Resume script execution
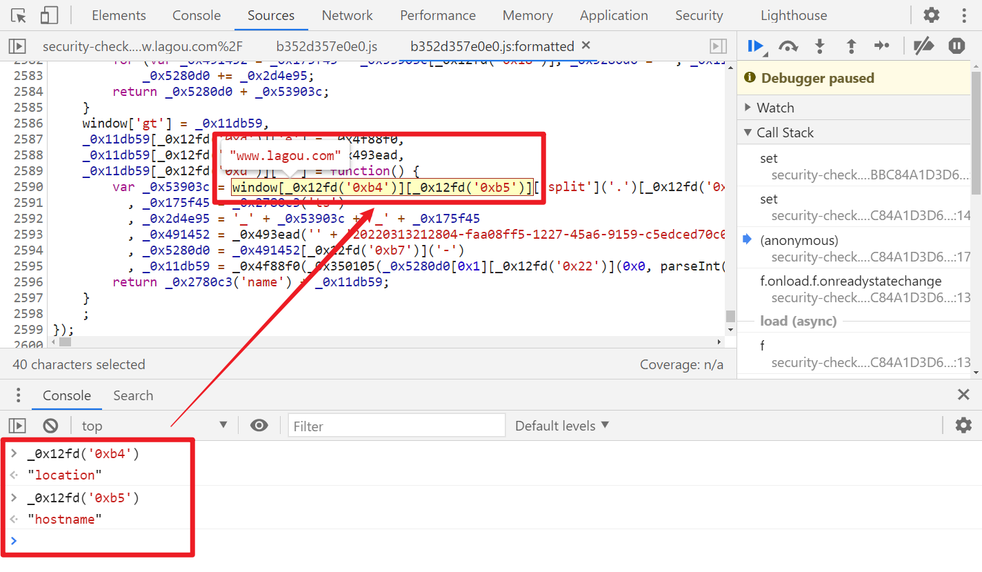 tap(756, 46)
